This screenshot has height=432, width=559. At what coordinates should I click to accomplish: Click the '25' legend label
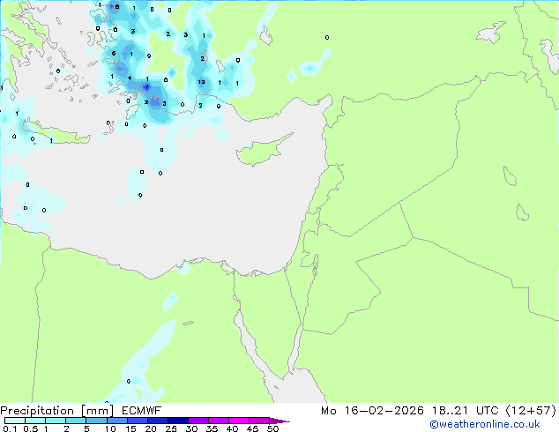[x=171, y=428]
